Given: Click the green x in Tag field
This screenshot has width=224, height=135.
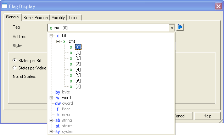Looking at the screenshot, I should [51, 28].
